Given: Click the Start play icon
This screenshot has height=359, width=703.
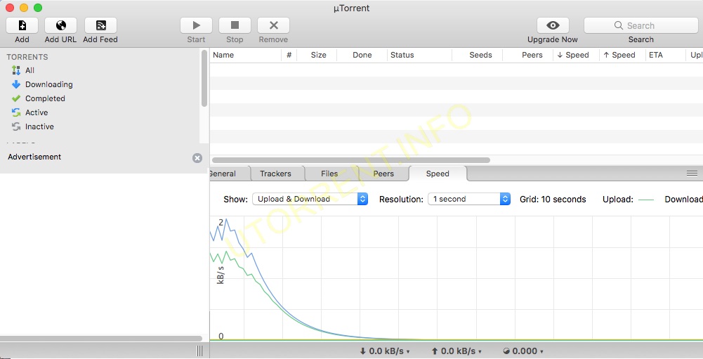Looking at the screenshot, I should (x=196, y=25).
